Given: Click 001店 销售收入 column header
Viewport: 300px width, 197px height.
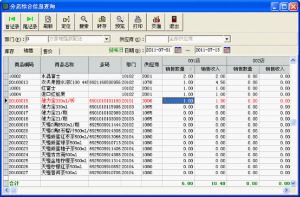Looking at the screenshot, I should click(x=211, y=69).
